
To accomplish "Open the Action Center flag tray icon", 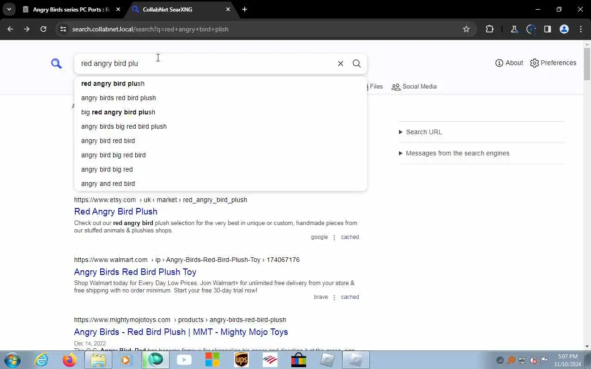I will pyautogui.click(x=544, y=360).
